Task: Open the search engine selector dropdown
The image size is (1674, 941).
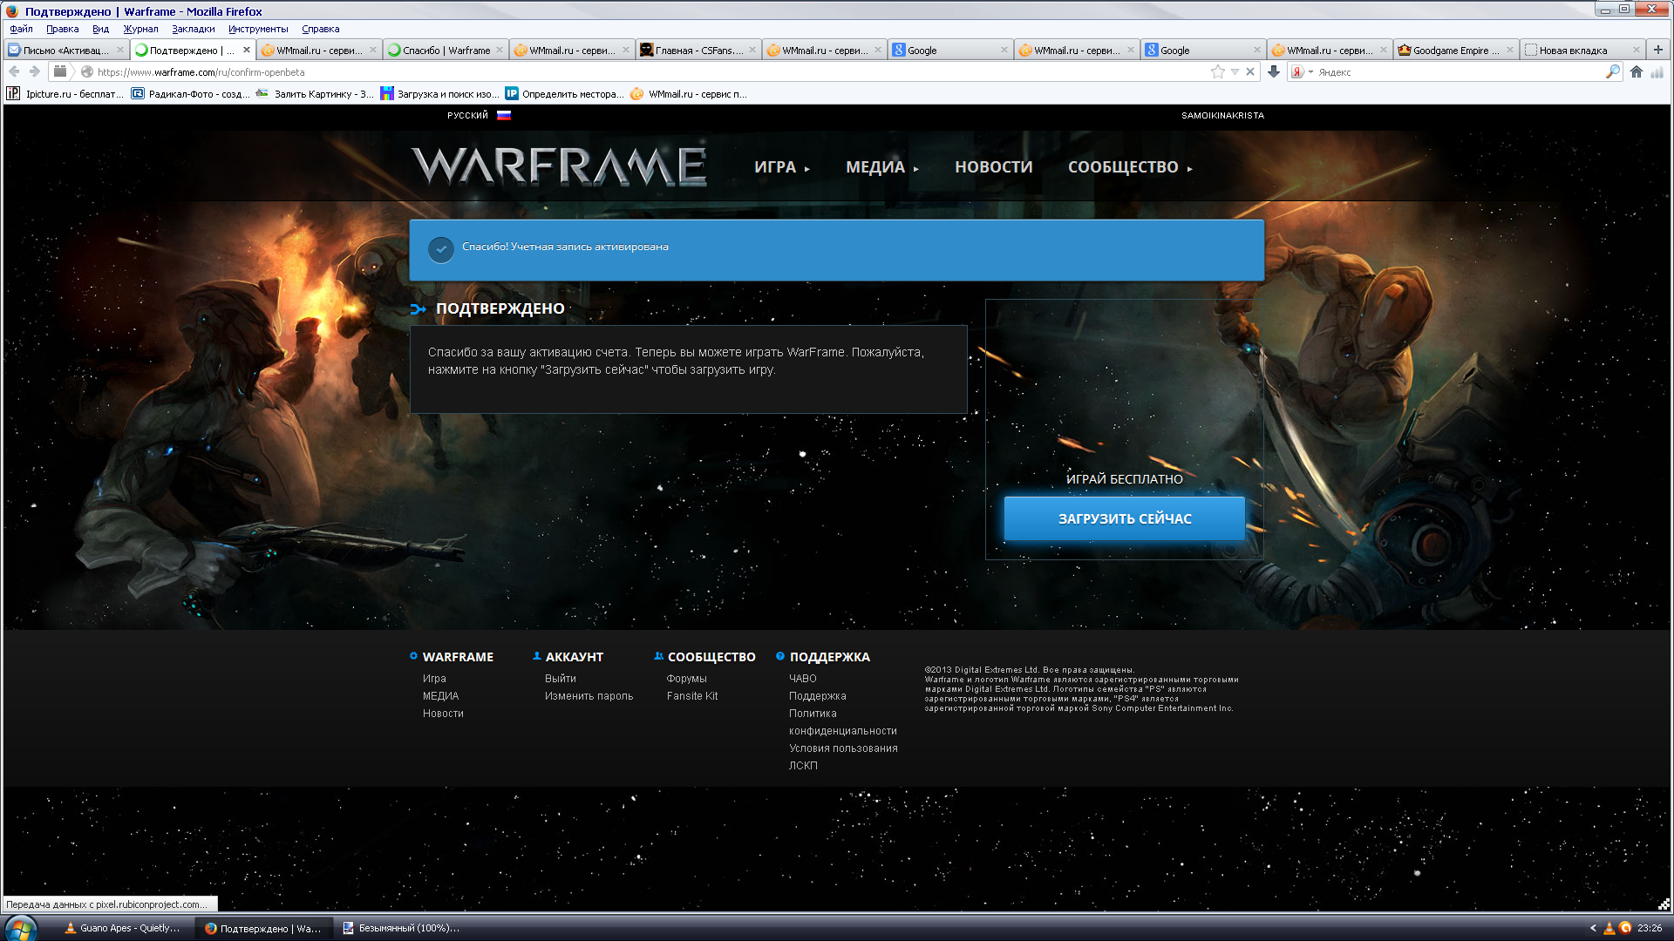Action: pyautogui.click(x=1303, y=72)
